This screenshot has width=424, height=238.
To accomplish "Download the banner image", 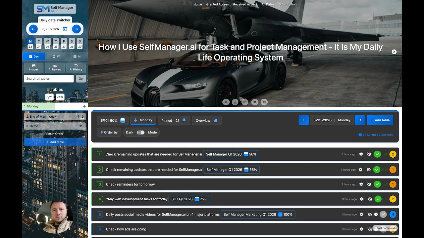I will (235, 102).
